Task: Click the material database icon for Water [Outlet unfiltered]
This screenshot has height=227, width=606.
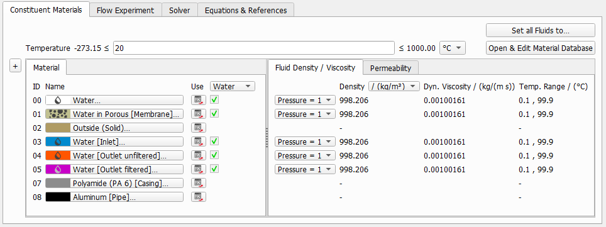Action: pyautogui.click(x=199, y=155)
